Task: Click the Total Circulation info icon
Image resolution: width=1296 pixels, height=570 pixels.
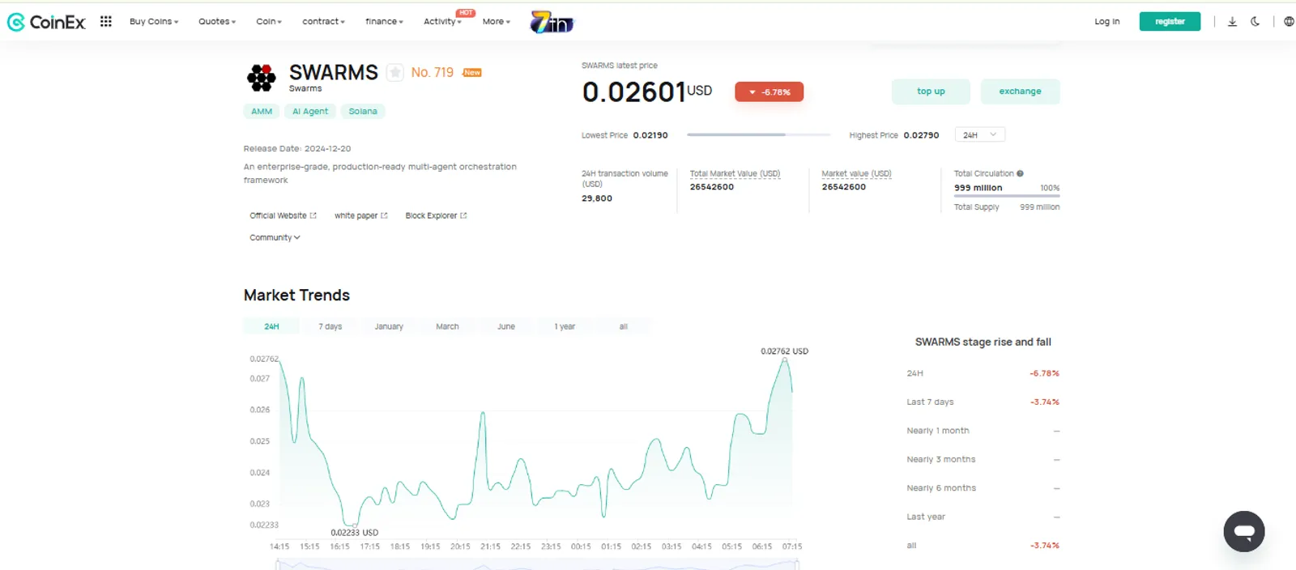Action: pyautogui.click(x=1020, y=173)
